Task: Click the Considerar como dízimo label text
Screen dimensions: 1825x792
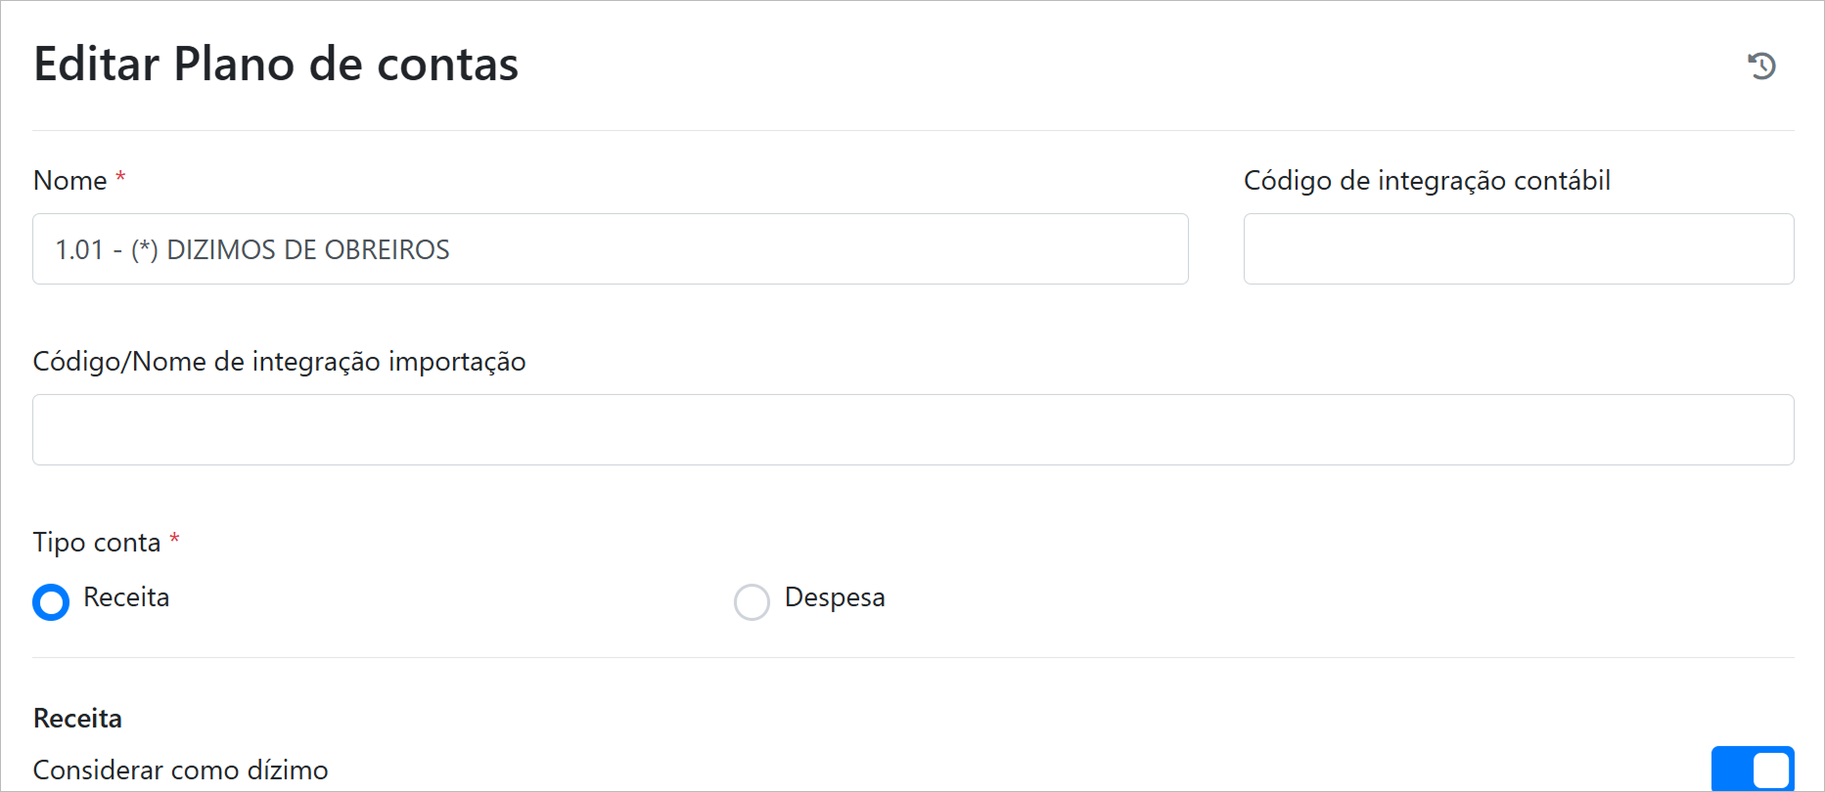Action: point(180,770)
